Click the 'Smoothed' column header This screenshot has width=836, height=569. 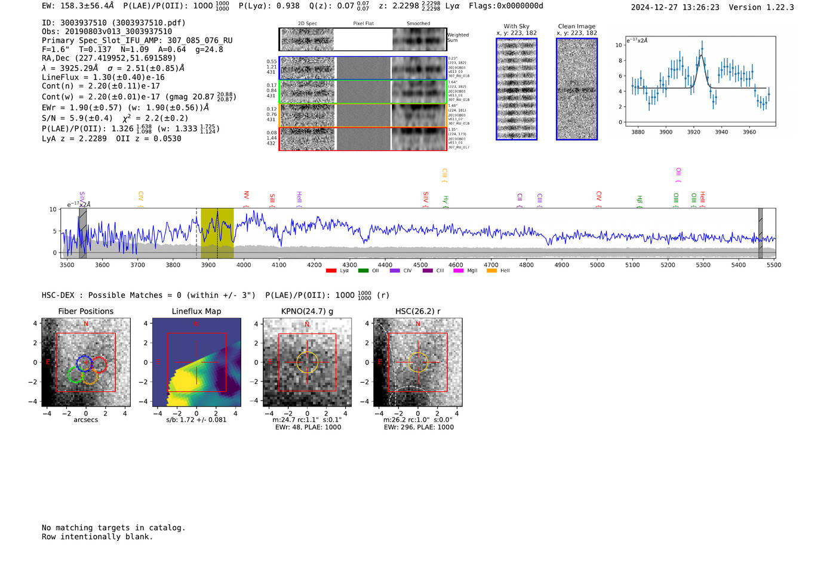419,24
